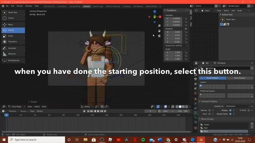255x143 pixels.
Task: Open the File menu
Action: tap(7, 6)
